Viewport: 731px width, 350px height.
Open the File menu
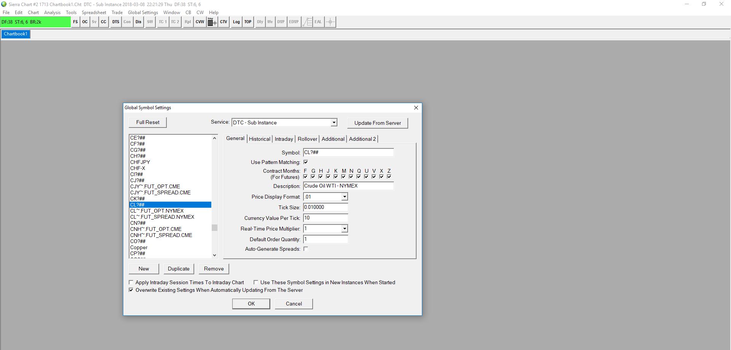click(x=6, y=13)
